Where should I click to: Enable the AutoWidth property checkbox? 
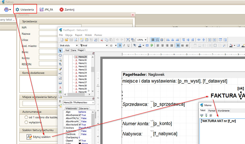80,131
